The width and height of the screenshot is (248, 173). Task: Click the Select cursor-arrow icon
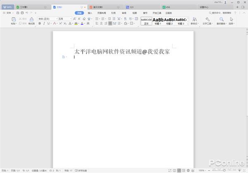[x=231, y=19]
